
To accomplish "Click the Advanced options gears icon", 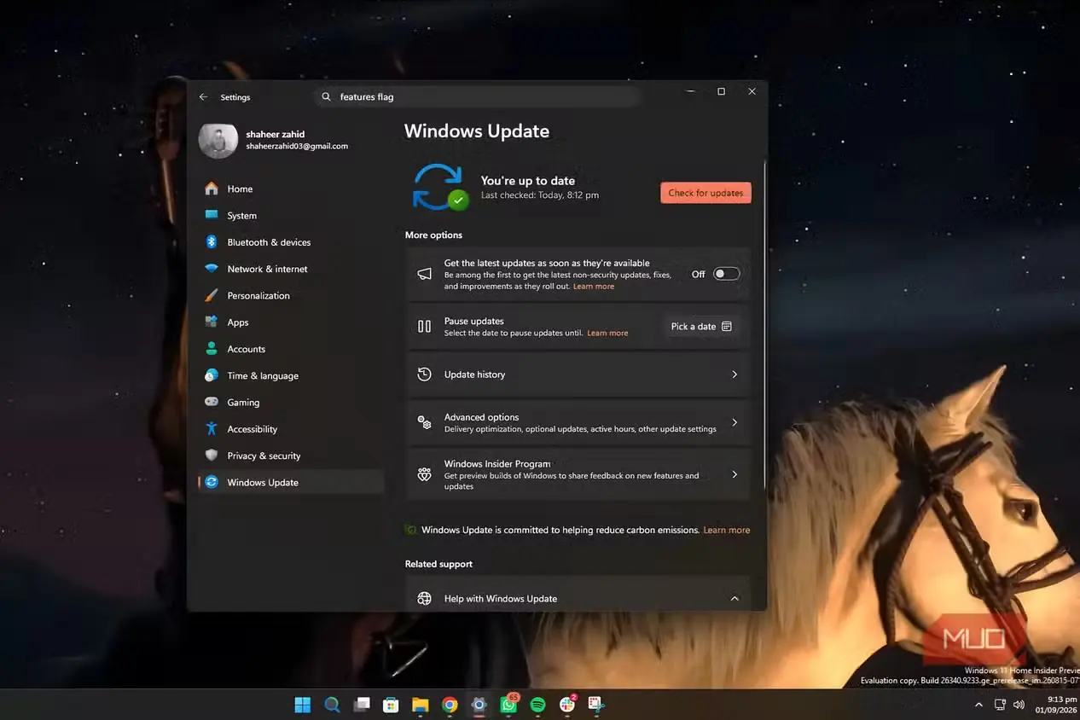I will tap(424, 422).
